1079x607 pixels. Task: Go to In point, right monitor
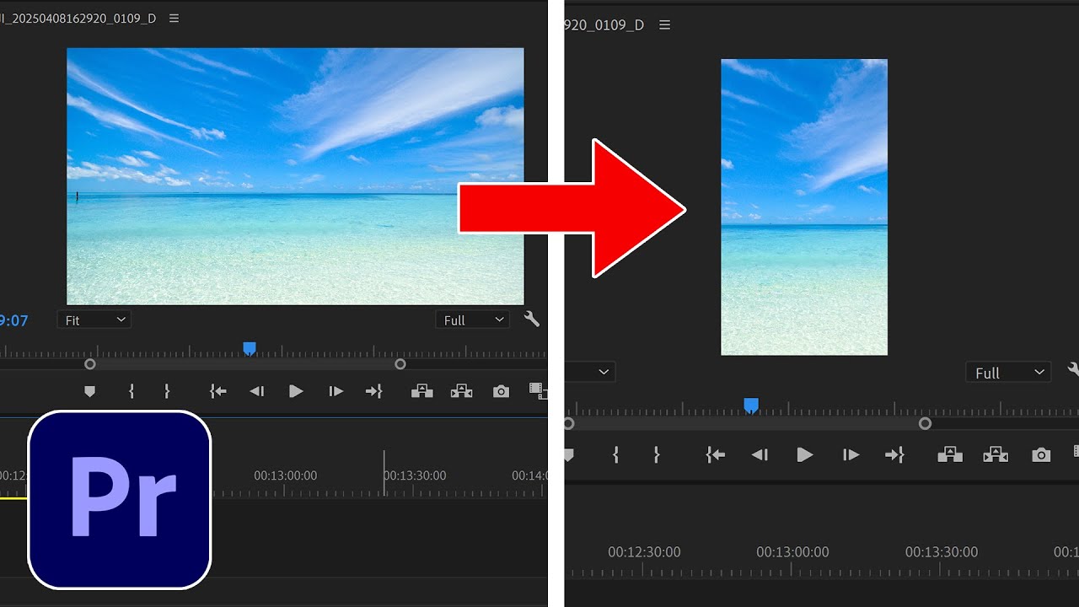[x=715, y=455]
